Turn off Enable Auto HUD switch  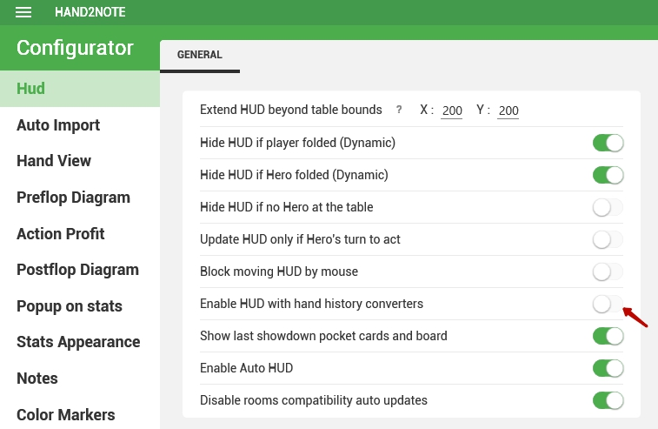point(608,368)
